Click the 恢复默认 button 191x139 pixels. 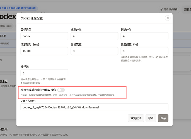(136, 118)
